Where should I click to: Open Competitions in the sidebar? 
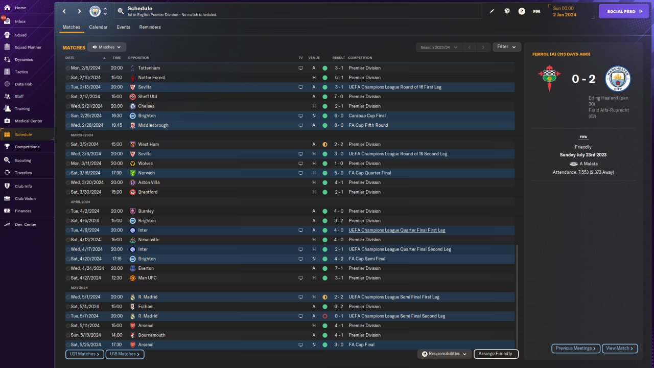click(27, 147)
